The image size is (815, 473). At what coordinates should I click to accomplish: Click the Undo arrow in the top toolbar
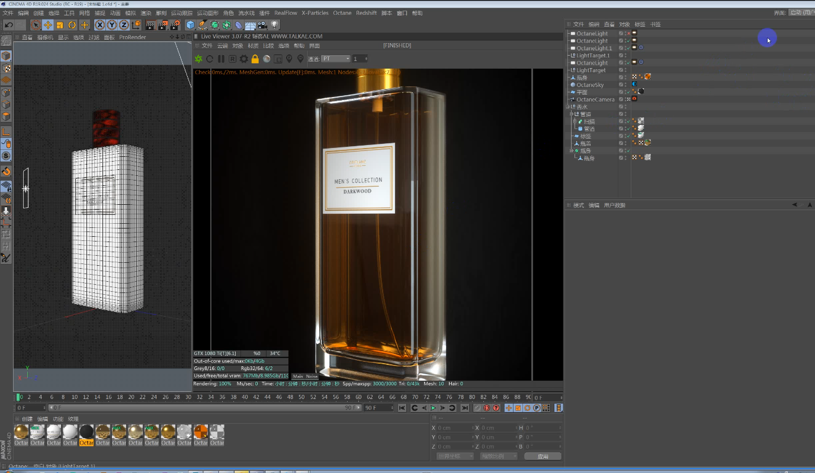(9, 25)
